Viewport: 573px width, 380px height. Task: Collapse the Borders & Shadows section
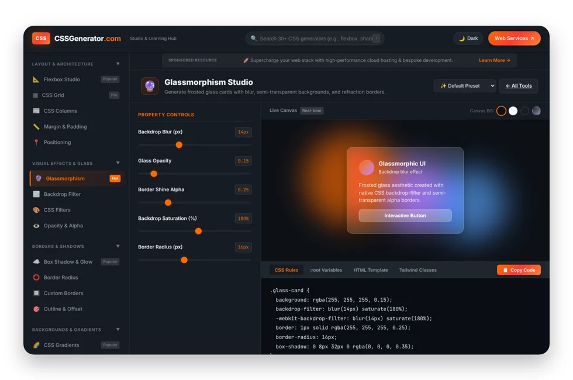[x=118, y=246]
